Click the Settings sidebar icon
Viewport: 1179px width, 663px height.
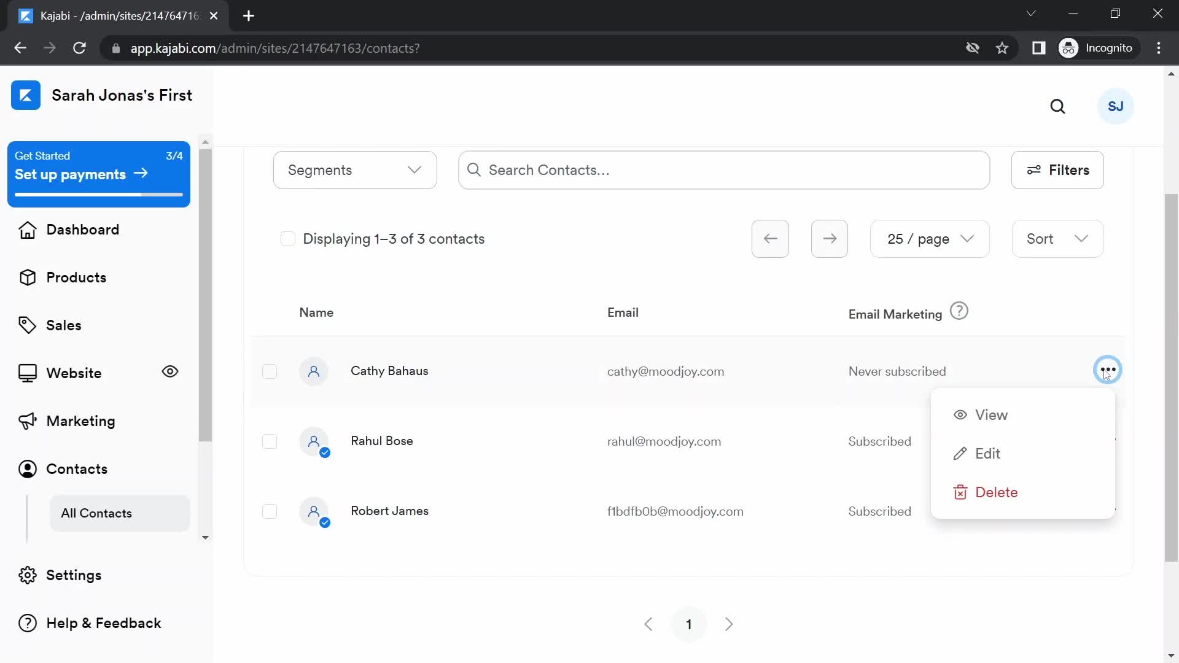27,576
